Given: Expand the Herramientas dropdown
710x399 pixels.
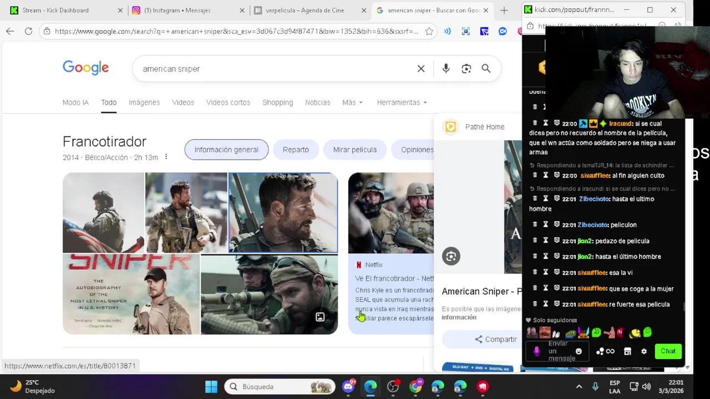Looking at the screenshot, I should coord(402,103).
